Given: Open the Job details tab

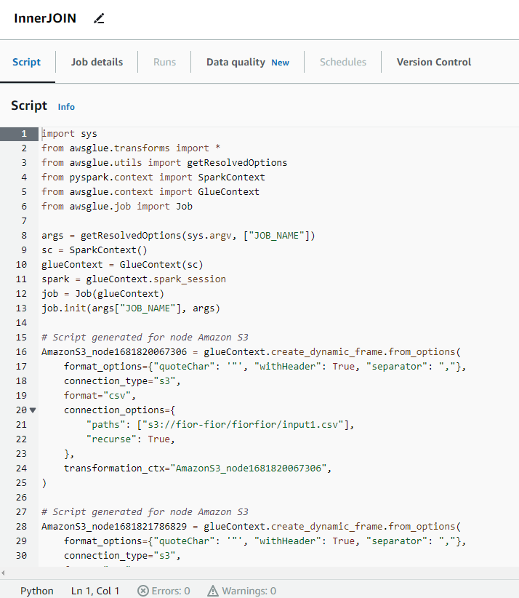Looking at the screenshot, I should 97,62.
